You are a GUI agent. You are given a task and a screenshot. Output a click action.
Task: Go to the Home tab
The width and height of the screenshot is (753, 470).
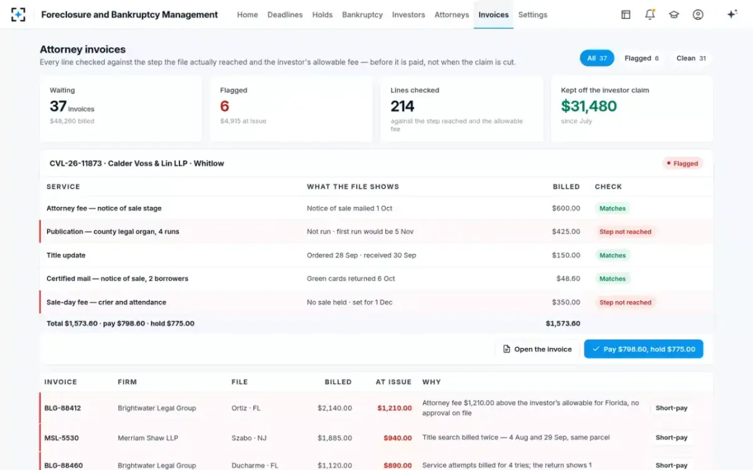[x=247, y=14]
